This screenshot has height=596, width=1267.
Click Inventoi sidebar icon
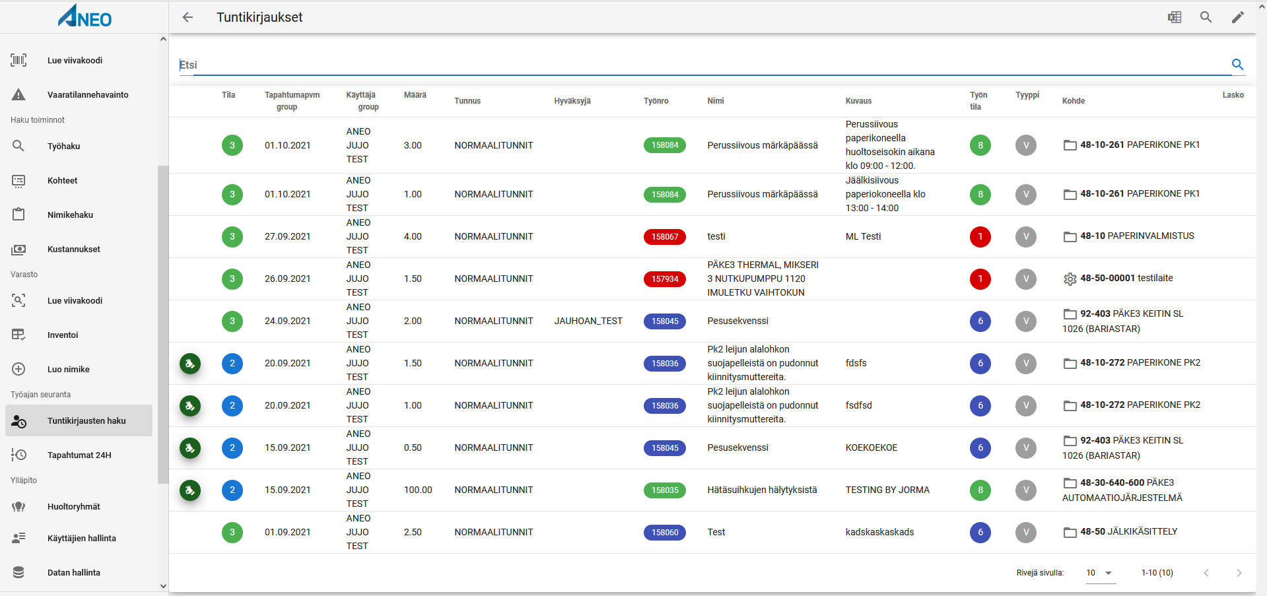pos(18,335)
